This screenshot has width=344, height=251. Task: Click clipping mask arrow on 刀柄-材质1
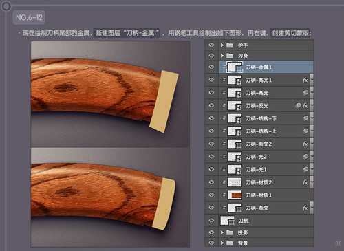(224, 195)
